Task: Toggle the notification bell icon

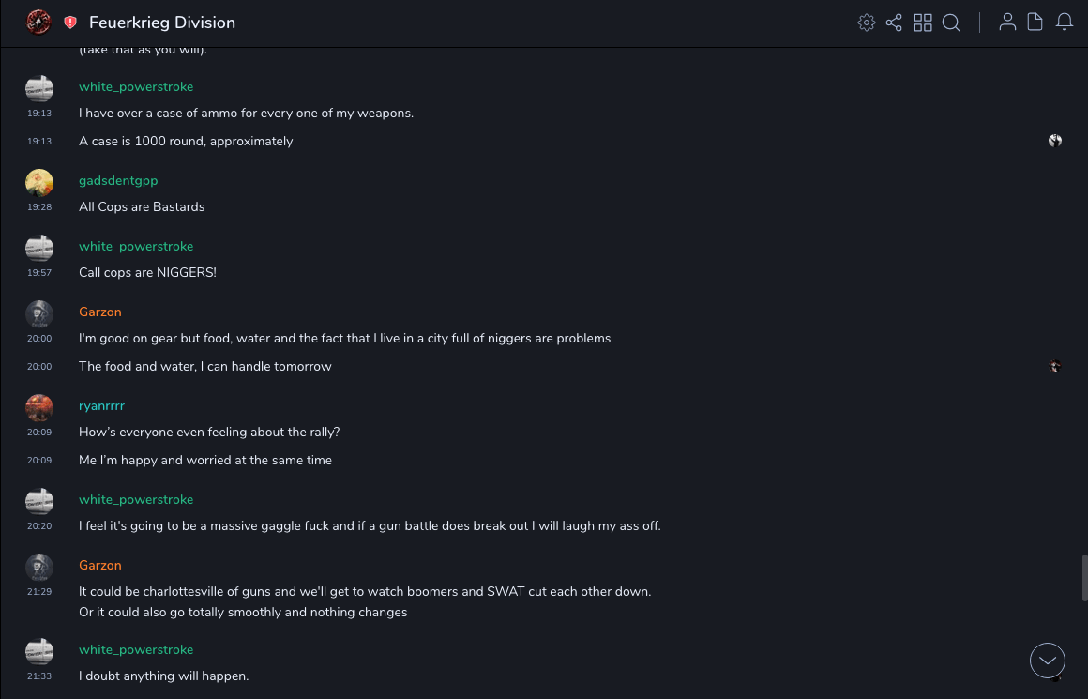Action: [1065, 23]
